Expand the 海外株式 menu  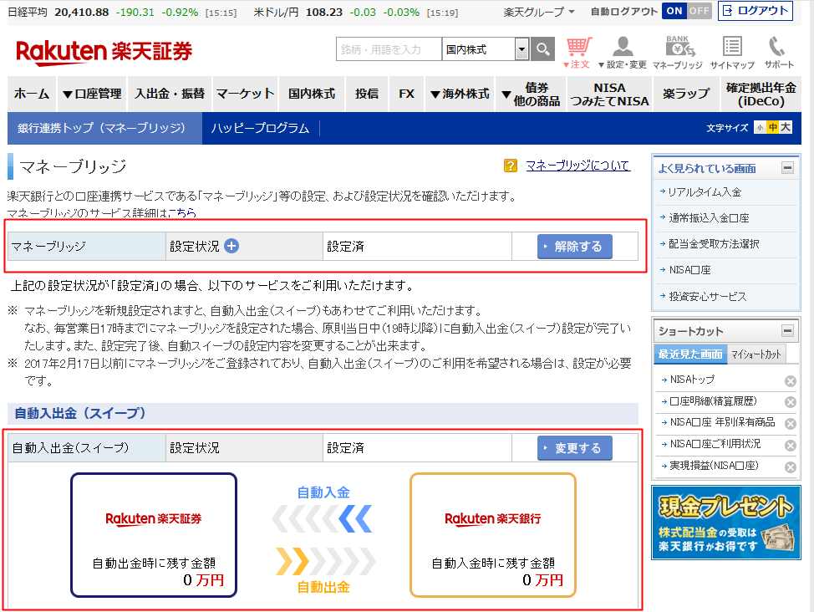click(460, 94)
